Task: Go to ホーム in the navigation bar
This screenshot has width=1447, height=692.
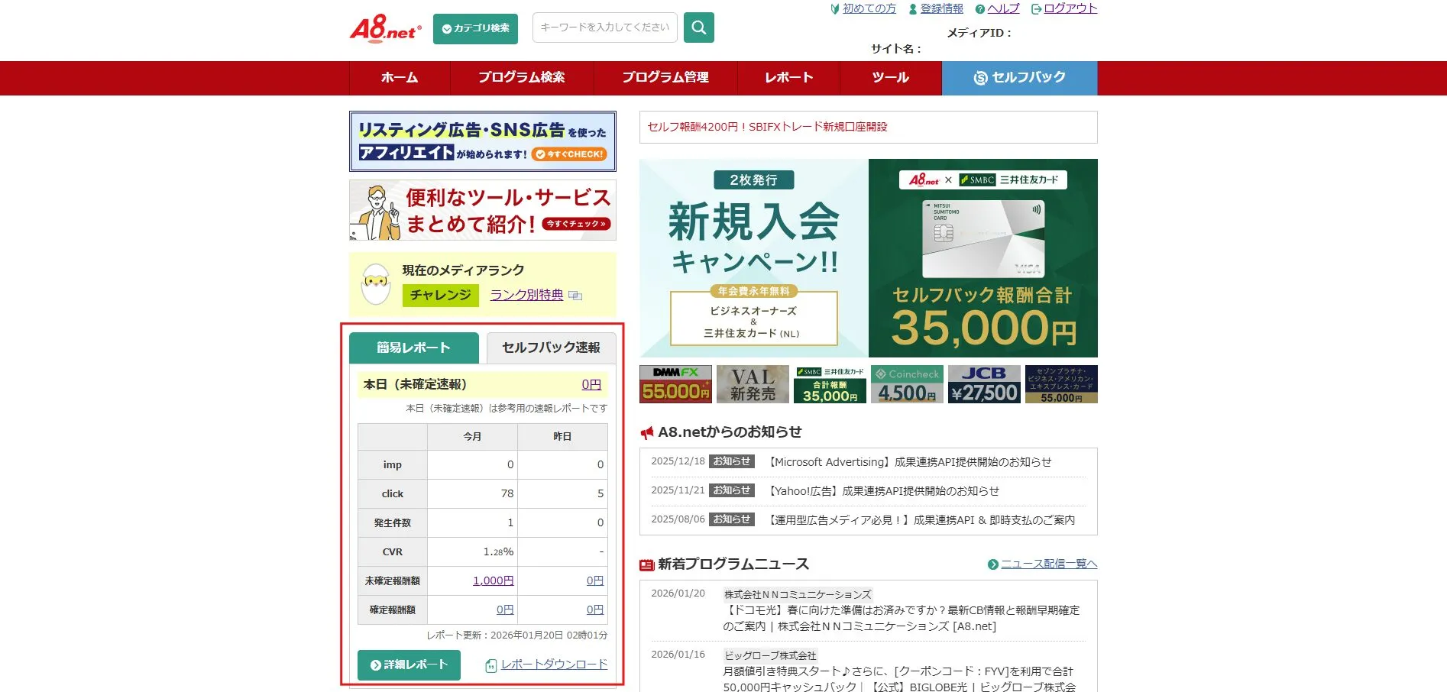Action: point(400,78)
